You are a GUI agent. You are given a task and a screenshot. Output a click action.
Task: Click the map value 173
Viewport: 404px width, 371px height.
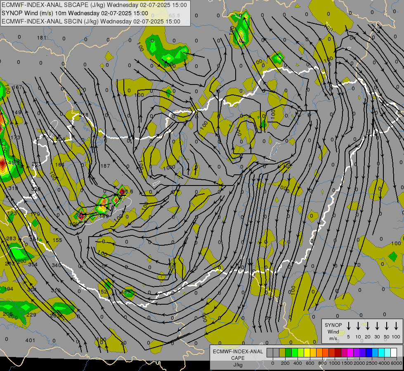(15, 138)
